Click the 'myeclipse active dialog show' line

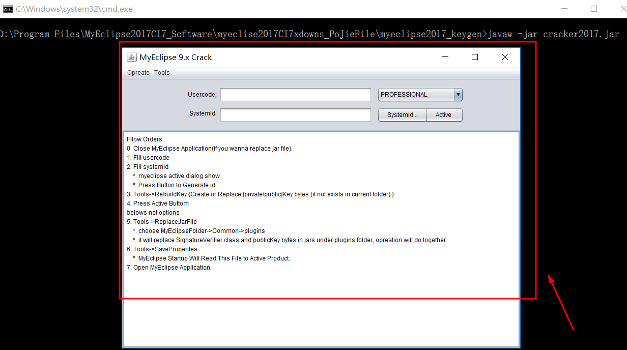point(176,176)
